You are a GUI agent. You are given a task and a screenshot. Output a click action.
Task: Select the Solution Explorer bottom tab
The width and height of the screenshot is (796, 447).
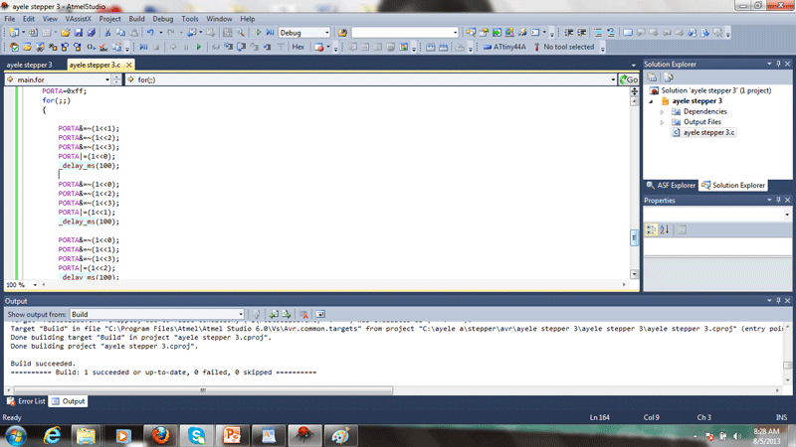(733, 186)
